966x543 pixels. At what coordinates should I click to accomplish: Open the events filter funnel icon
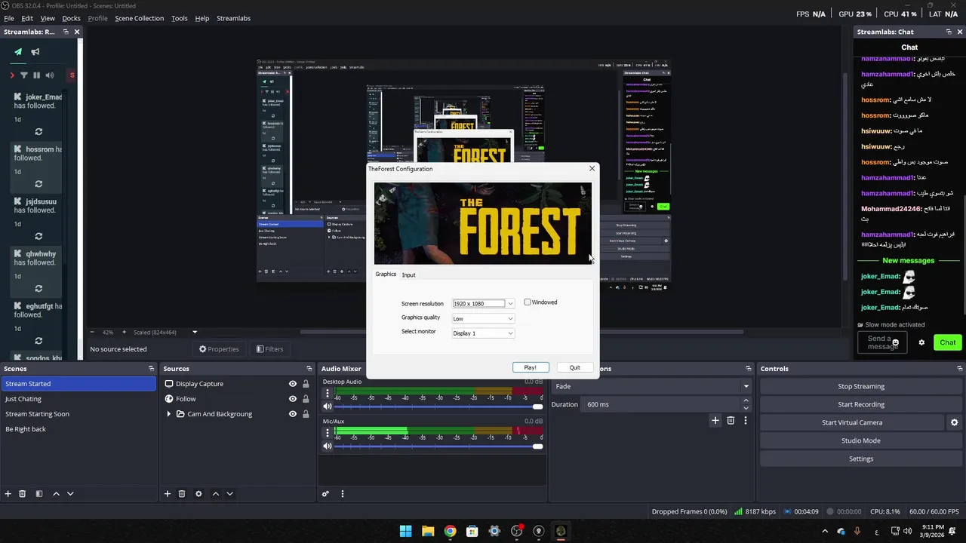pos(23,75)
